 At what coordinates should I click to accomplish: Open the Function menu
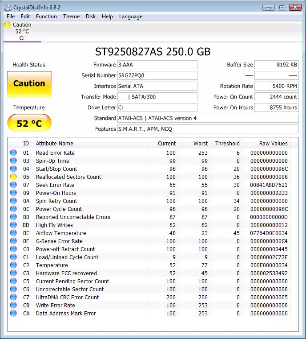[x=46, y=17]
